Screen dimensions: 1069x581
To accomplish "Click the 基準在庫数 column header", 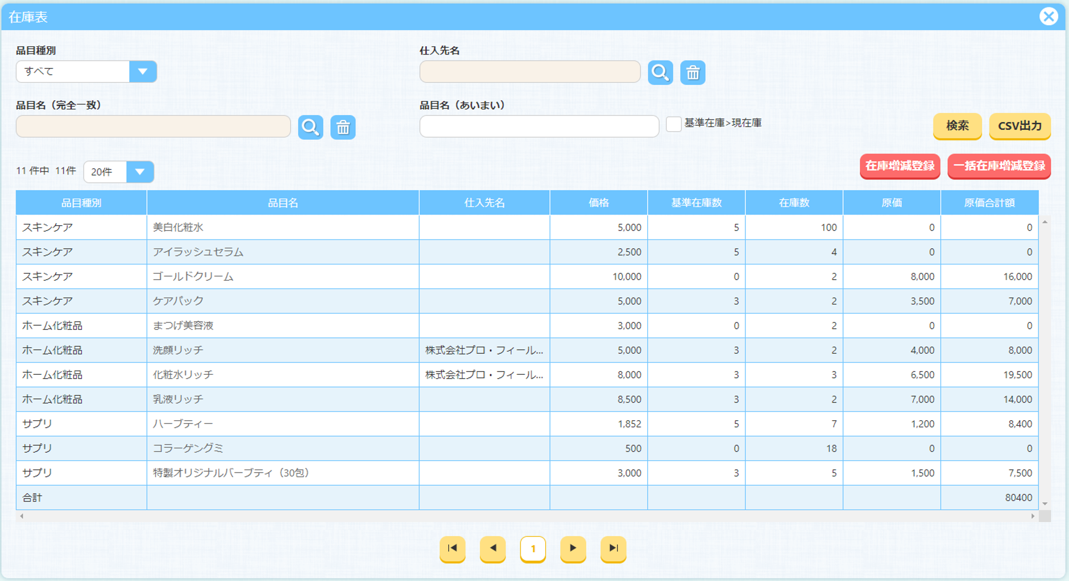I will 696,203.
